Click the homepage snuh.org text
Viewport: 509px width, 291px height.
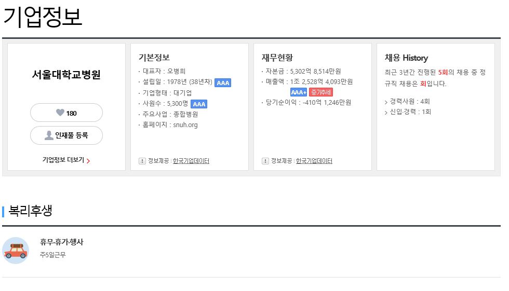pyautogui.click(x=185, y=125)
